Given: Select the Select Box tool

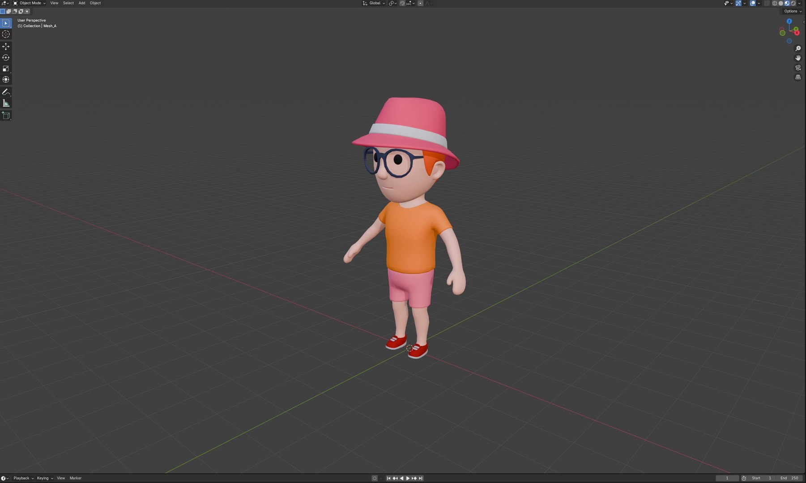Looking at the screenshot, I should point(6,23).
